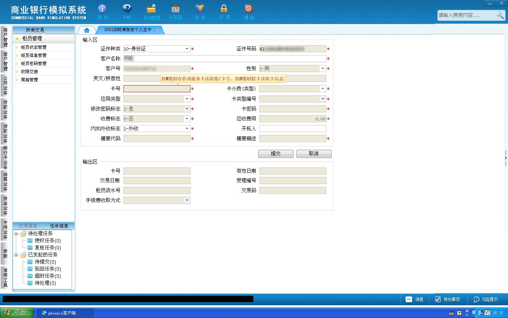Open the 复核任务(0) folder
Image resolution: width=508 pixels, height=318 pixels.
pos(44,248)
